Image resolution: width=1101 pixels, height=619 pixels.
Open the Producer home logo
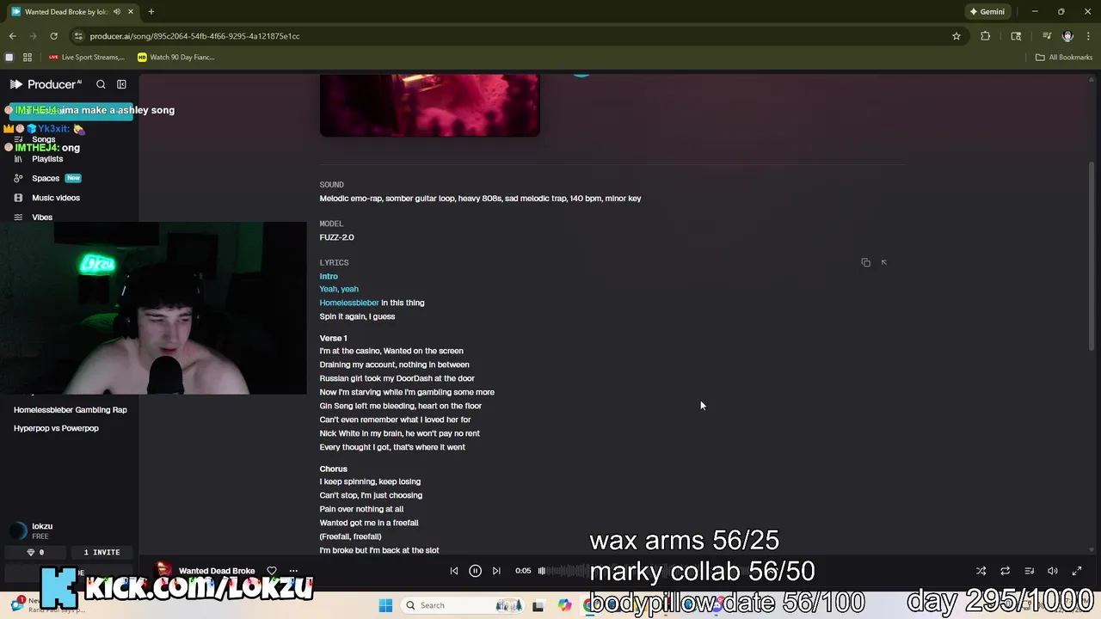pos(45,84)
